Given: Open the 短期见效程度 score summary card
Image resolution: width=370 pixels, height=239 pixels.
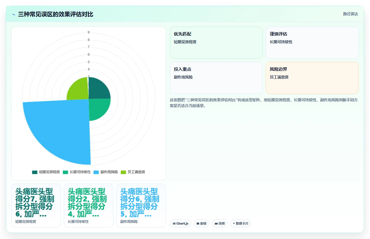Looking at the screenshot, I should (36, 206).
